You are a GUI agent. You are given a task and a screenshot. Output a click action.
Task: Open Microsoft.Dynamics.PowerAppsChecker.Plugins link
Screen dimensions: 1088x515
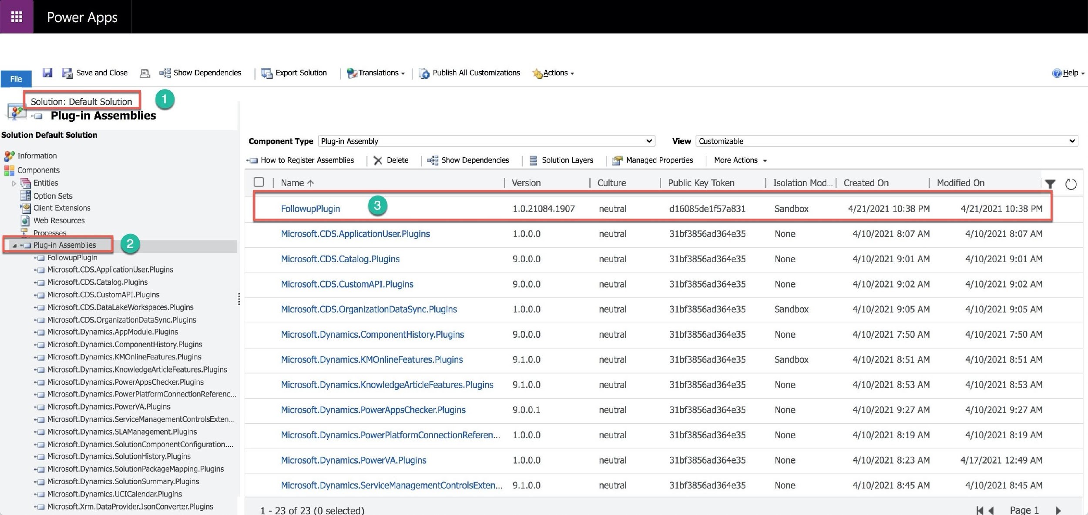tap(373, 410)
